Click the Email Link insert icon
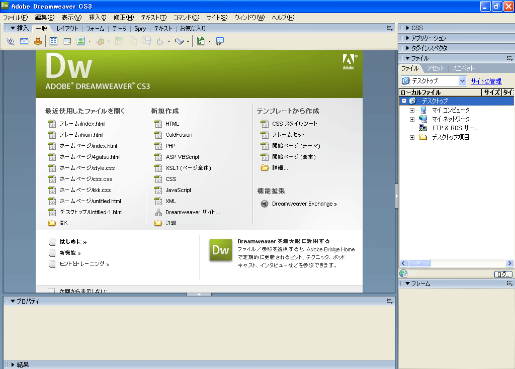Screen dimensions: 515x369 click(x=24, y=41)
